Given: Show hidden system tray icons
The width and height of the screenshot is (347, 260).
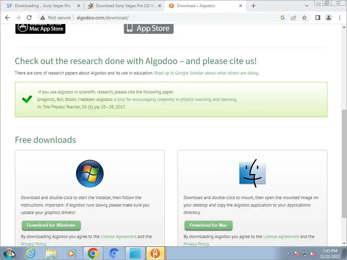Looking at the screenshot, I should pos(288,254).
